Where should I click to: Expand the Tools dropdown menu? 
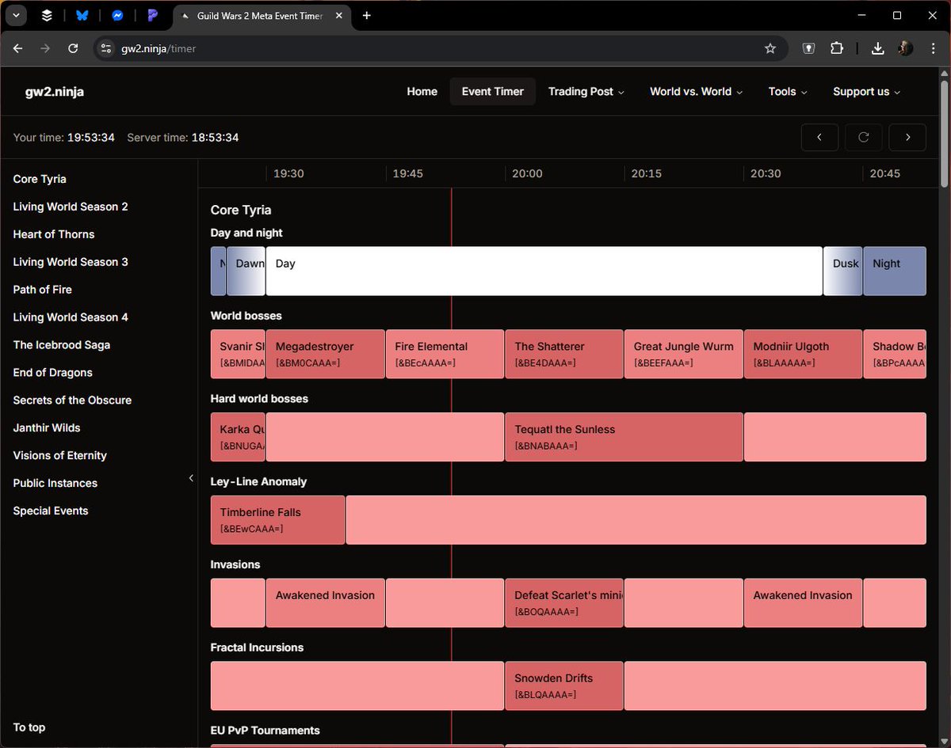pyautogui.click(x=788, y=91)
